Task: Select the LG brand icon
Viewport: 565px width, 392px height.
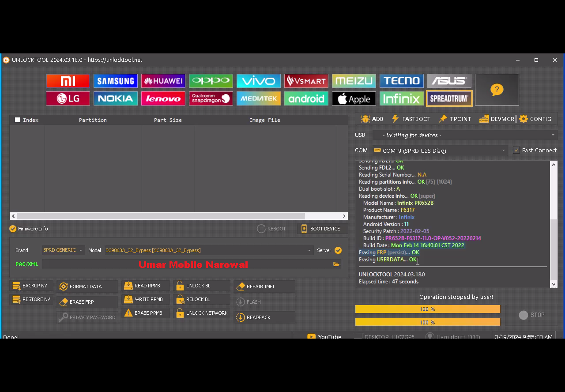Action: click(68, 98)
